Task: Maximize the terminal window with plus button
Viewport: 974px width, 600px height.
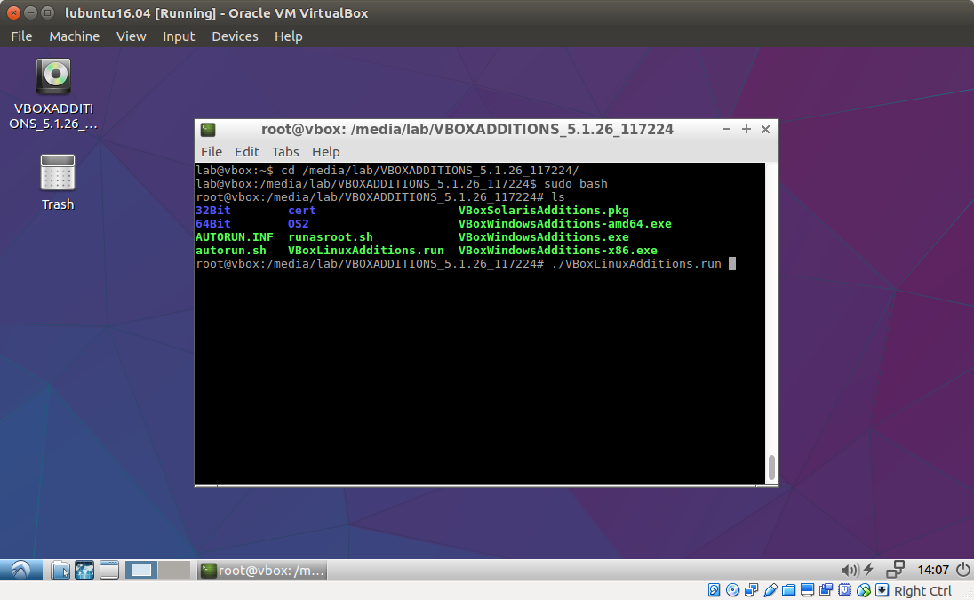Action: (746, 129)
